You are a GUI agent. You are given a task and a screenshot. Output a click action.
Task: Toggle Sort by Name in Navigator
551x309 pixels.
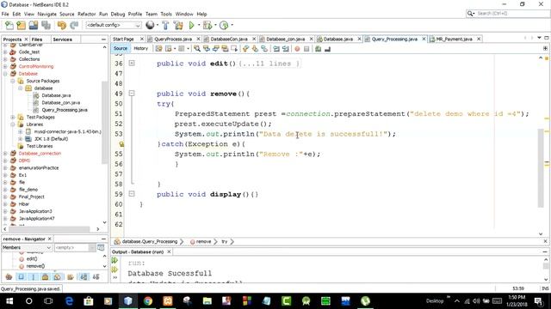[84, 277]
